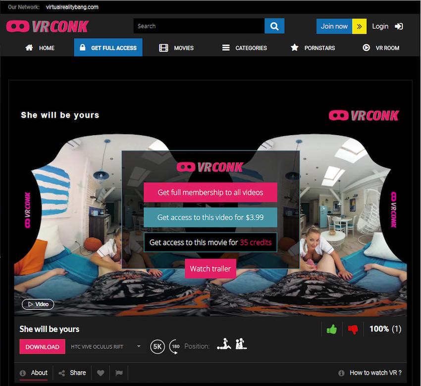This screenshot has width=421, height=386.
Task: Click the search magnifier button
Action: [x=274, y=26]
